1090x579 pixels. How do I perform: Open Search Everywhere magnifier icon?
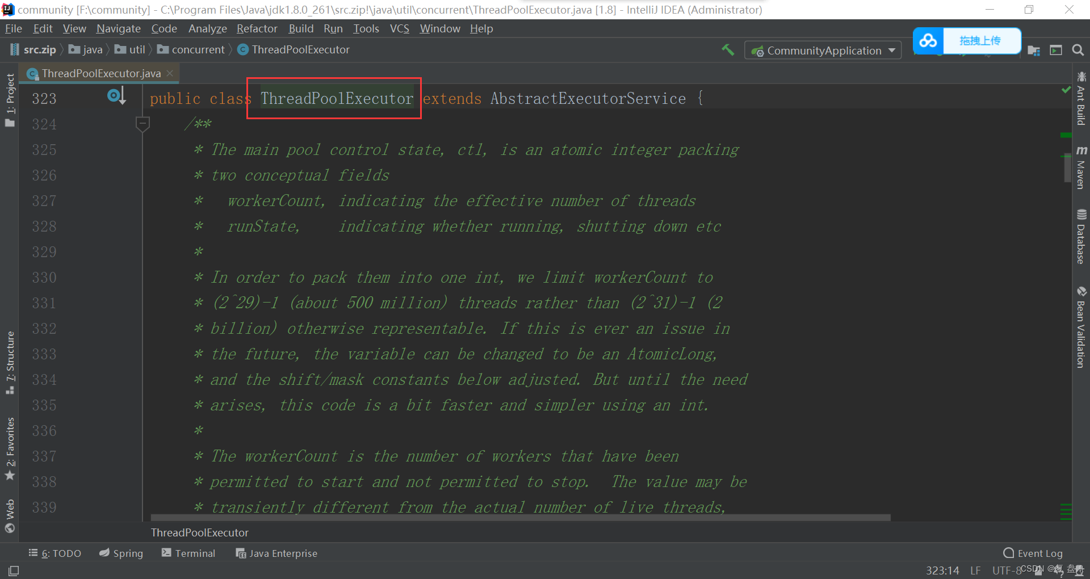1078,51
